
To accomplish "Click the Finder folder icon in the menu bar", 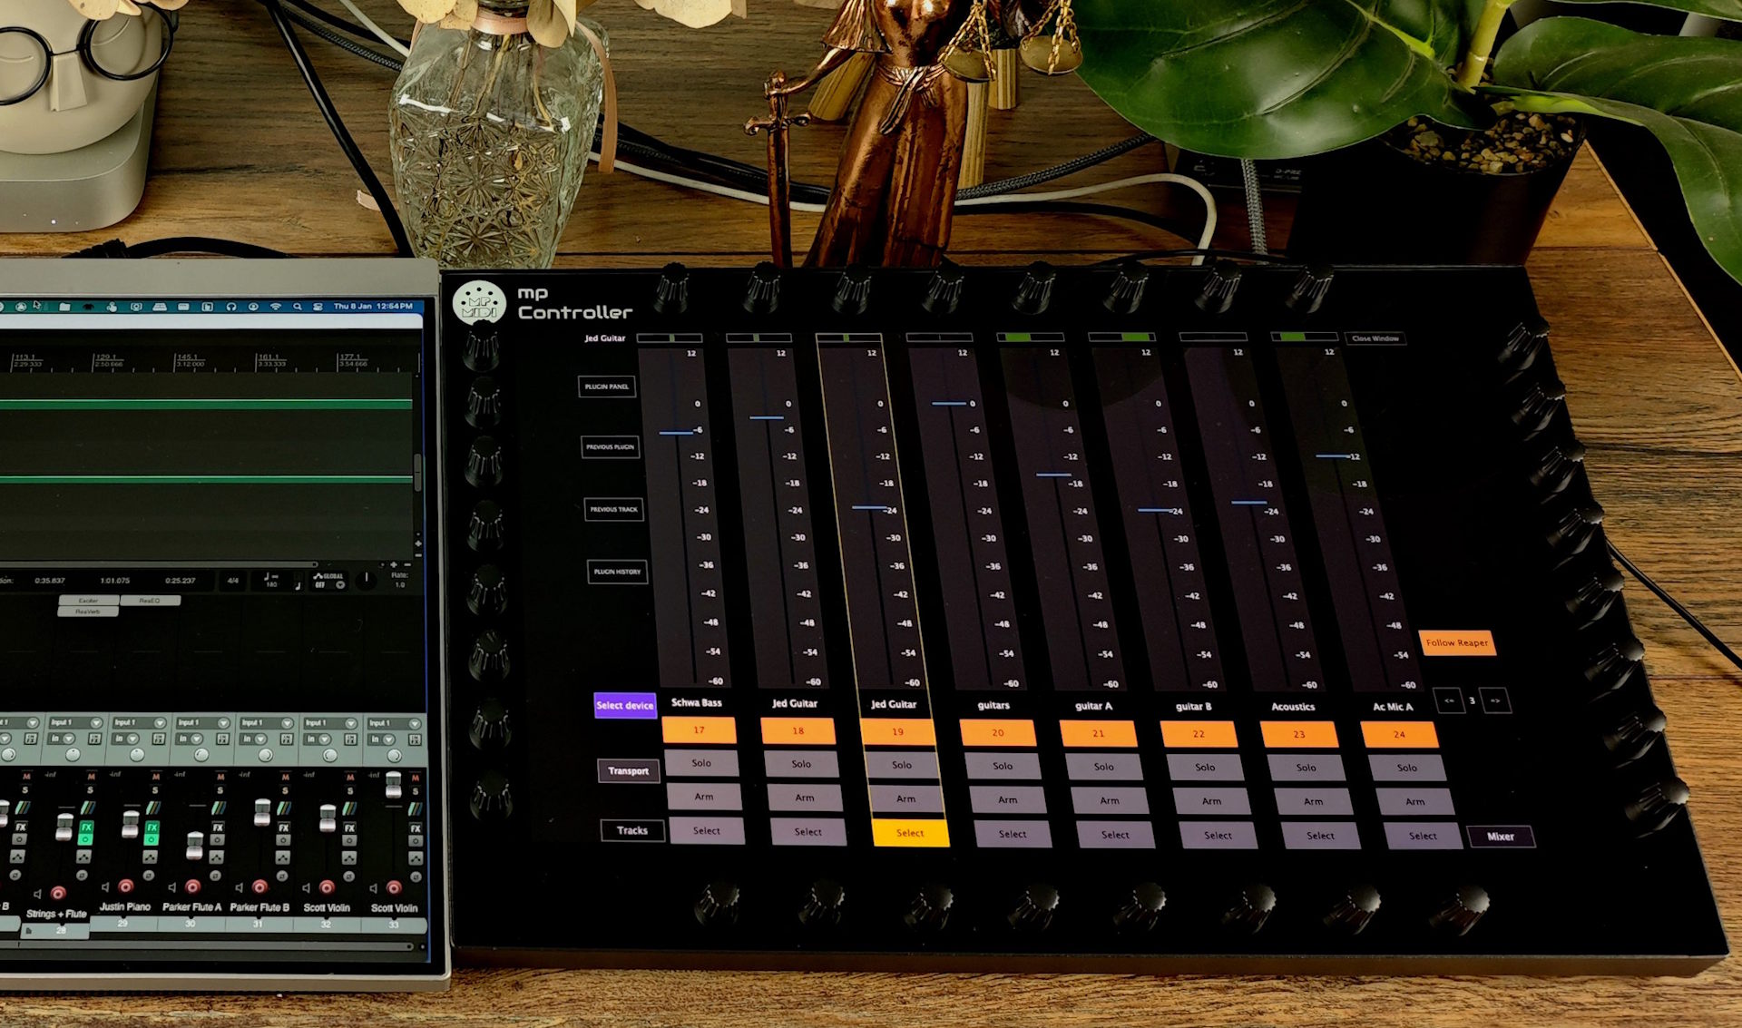I will tap(64, 307).
